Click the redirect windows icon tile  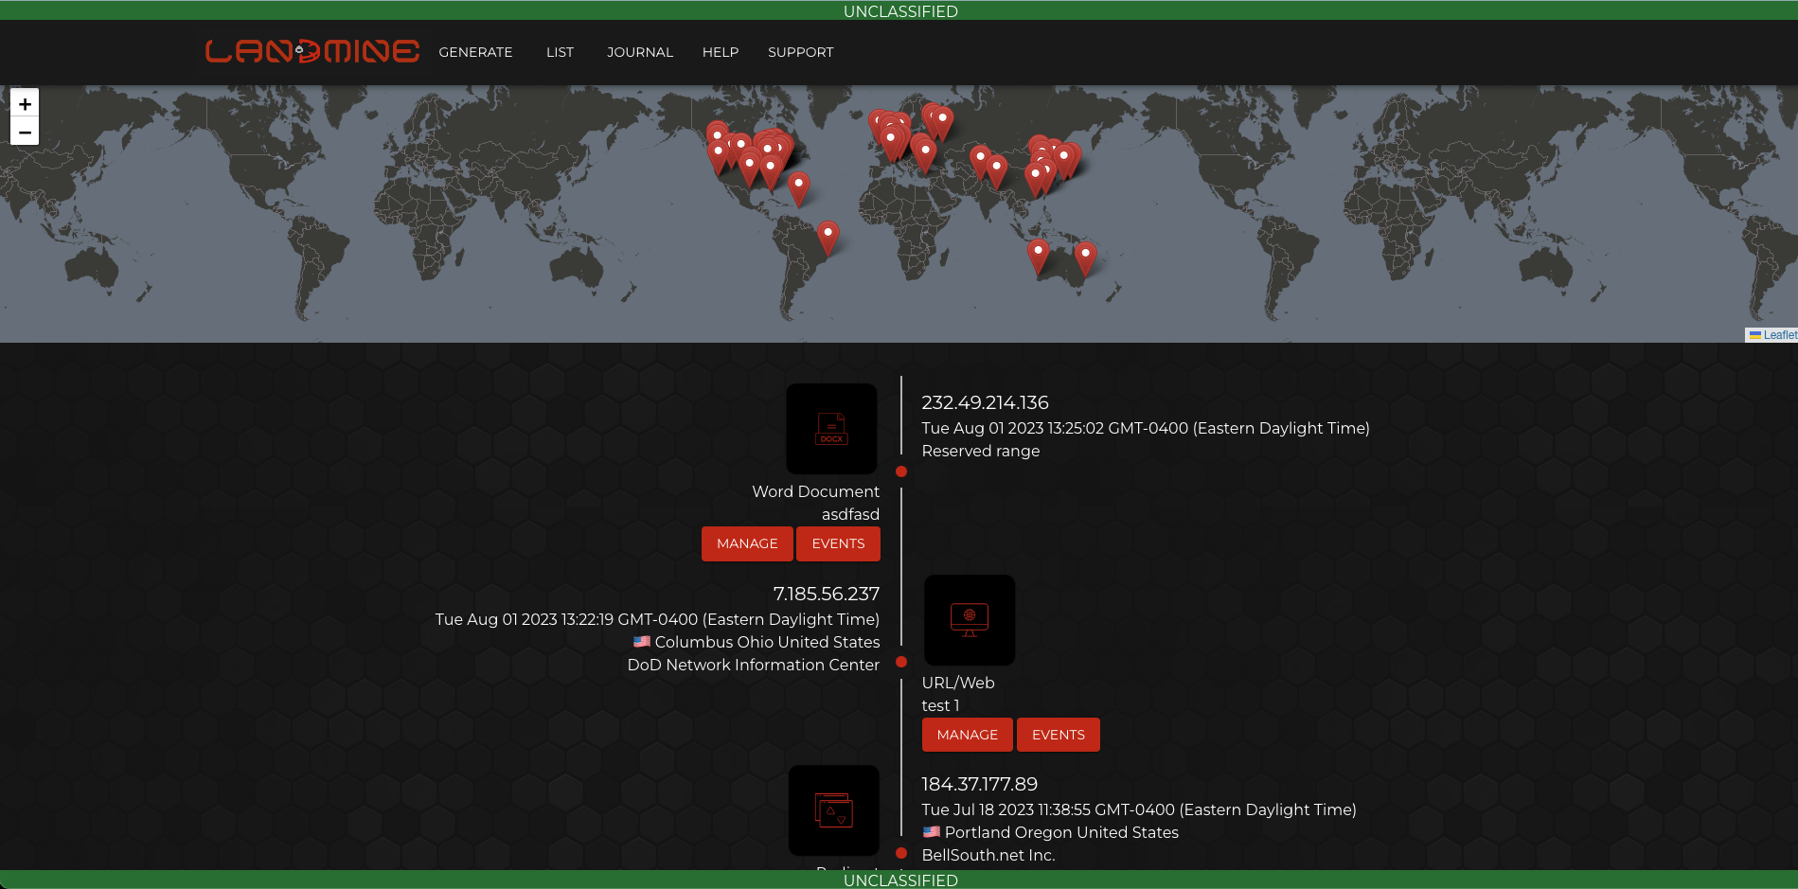pyautogui.click(x=833, y=810)
